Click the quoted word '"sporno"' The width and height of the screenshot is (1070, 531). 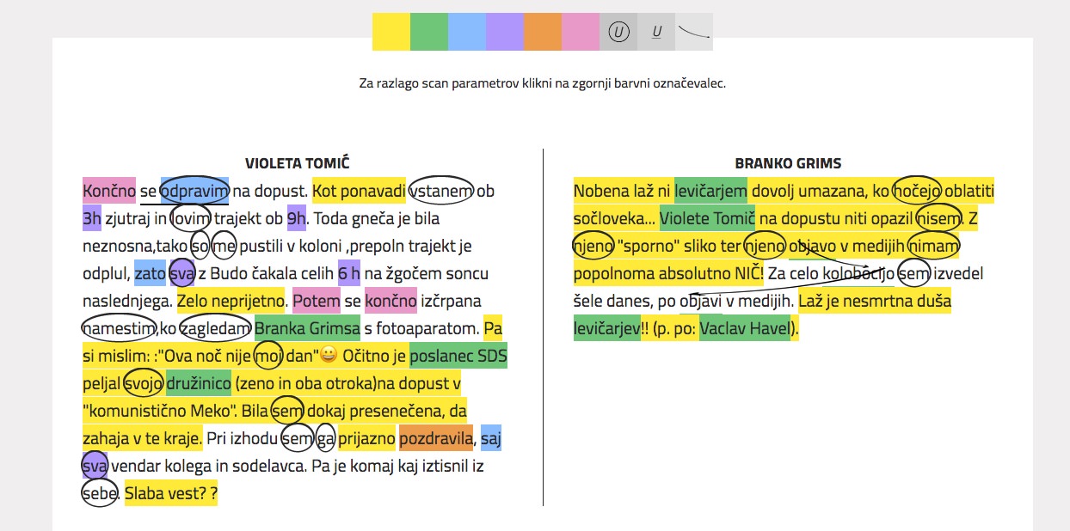click(647, 246)
